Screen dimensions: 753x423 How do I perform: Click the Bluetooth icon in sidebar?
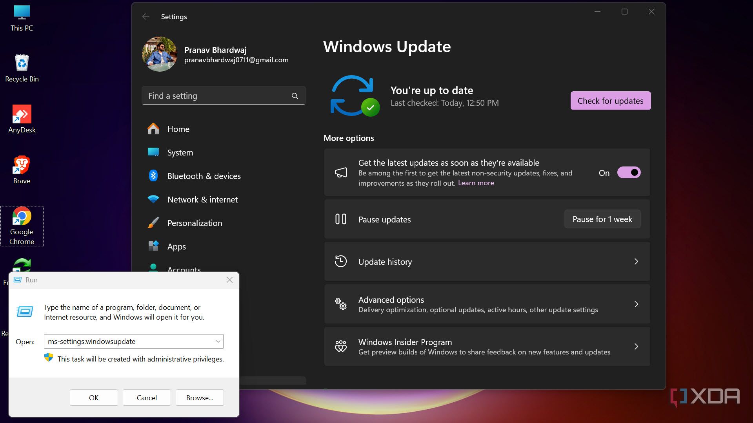point(153,176)
